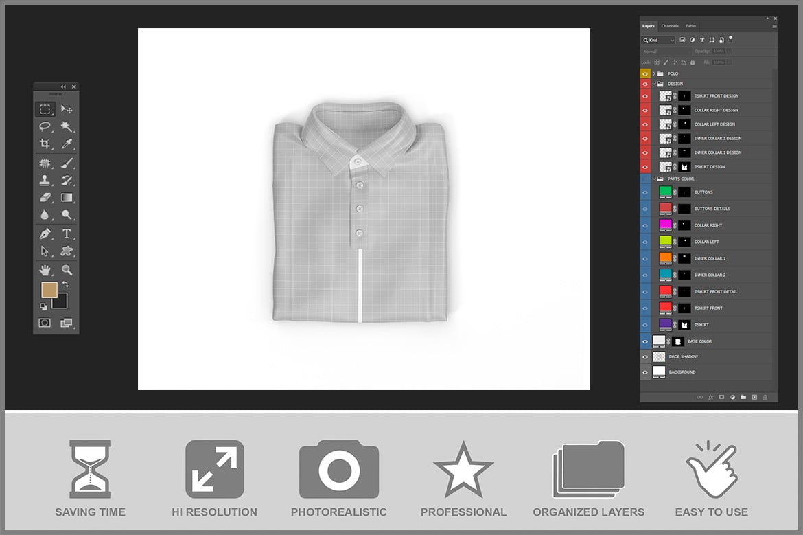Select the Gradient tool
This screenshot has width=803, height=535.
pyautogui.click(x=67, y=197)
